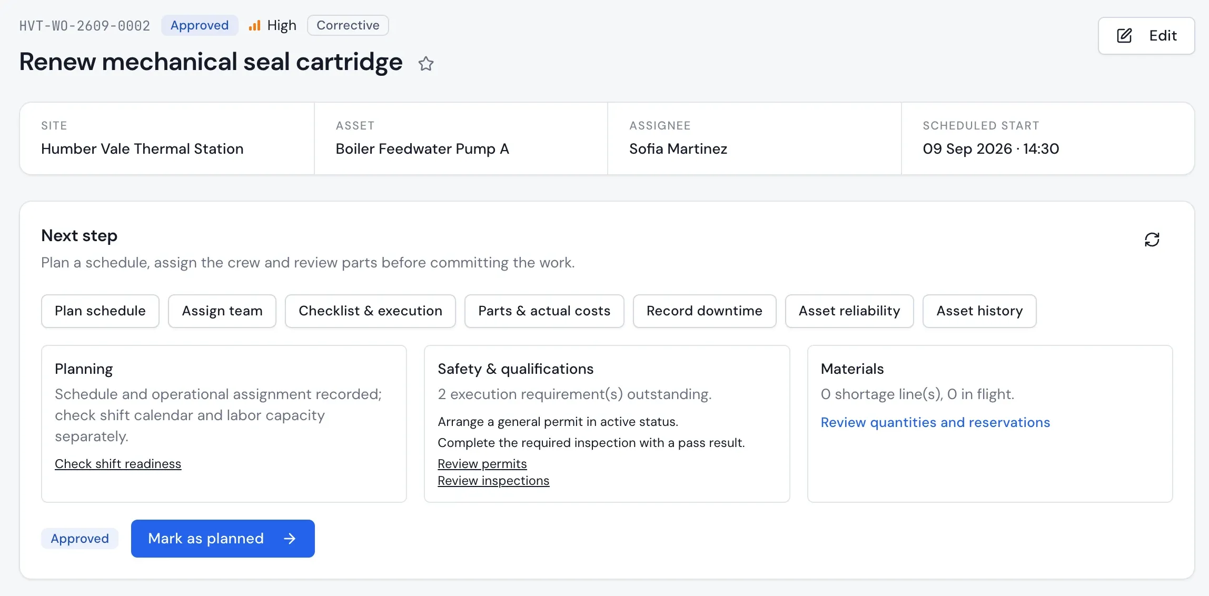
Task: Open Assign team
Action: [222, 311]
